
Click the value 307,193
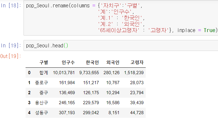click(x=67, y=113)
